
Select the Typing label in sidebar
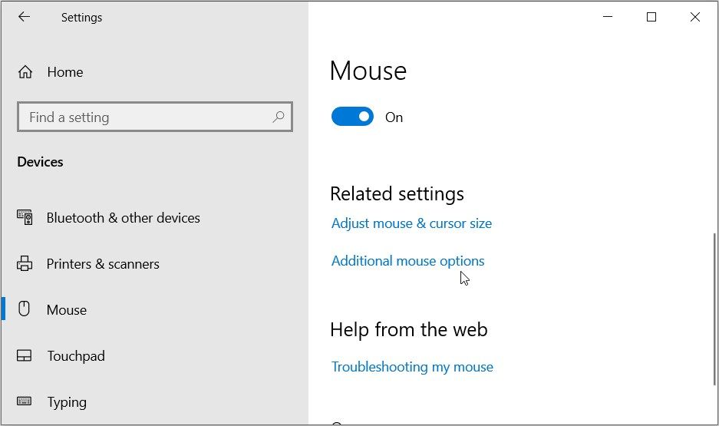click(x=67, y=402)
